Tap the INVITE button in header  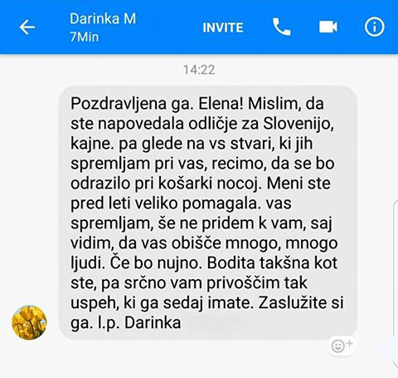[223, 27]
